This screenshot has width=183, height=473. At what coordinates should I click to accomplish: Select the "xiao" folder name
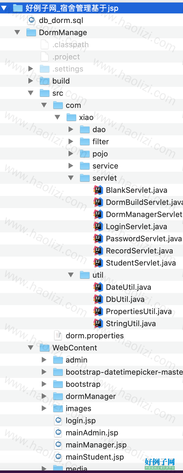pyautogui.click(x=86, y=117)
